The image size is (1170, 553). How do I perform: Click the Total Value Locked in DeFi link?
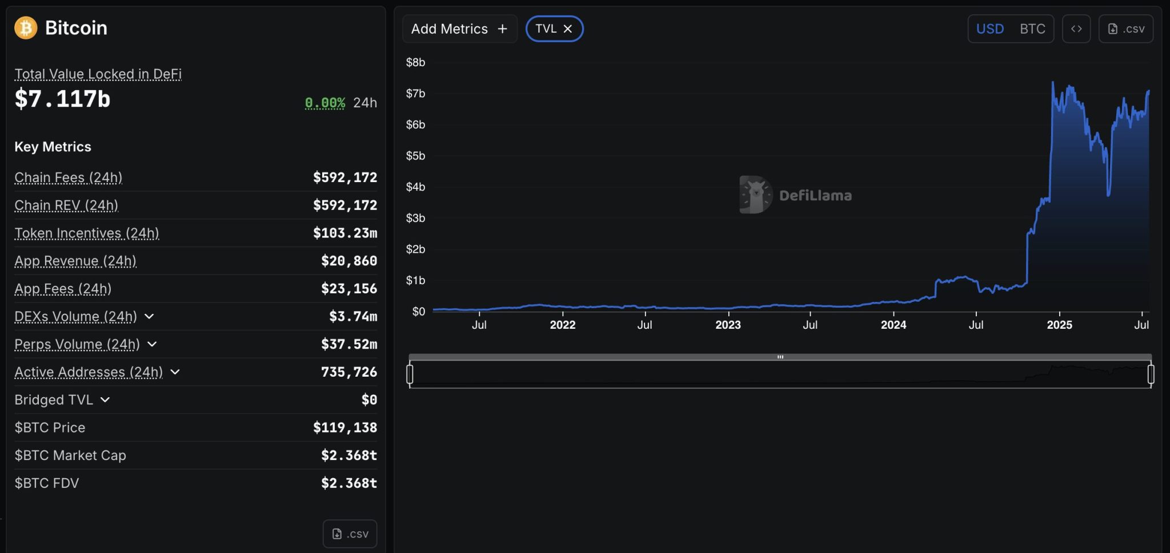(98, 74)
